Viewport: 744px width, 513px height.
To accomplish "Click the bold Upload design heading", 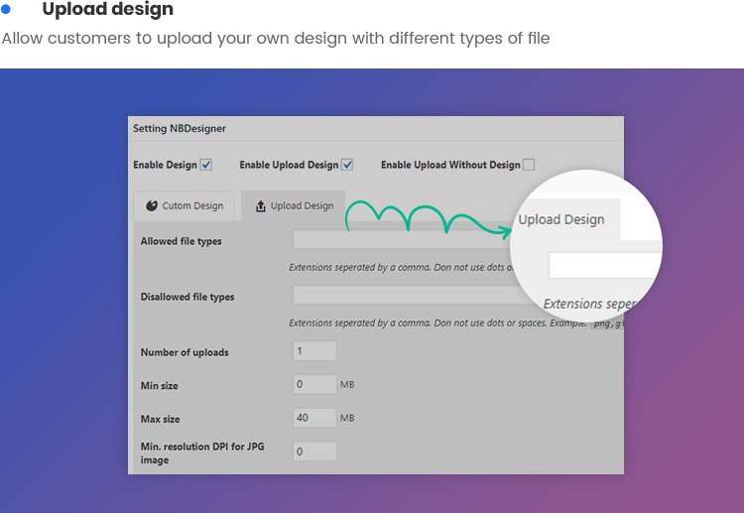I will tap(107, 10).
